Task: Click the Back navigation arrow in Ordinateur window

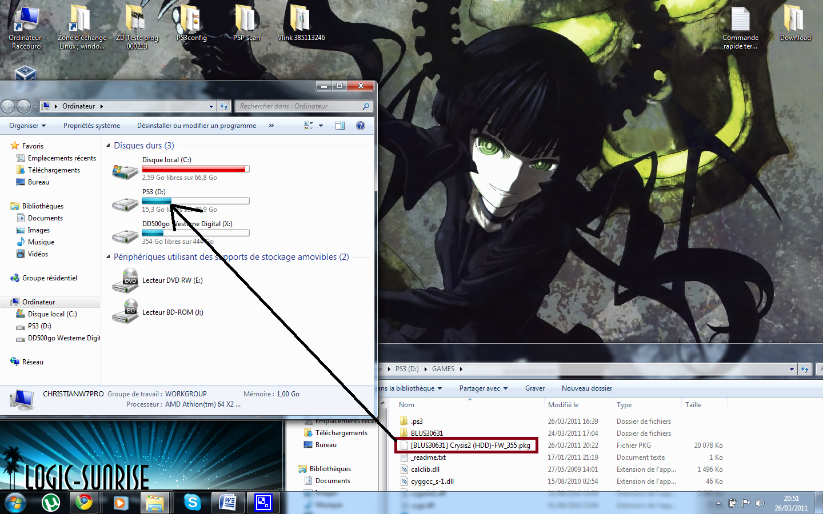Action: 8,106
